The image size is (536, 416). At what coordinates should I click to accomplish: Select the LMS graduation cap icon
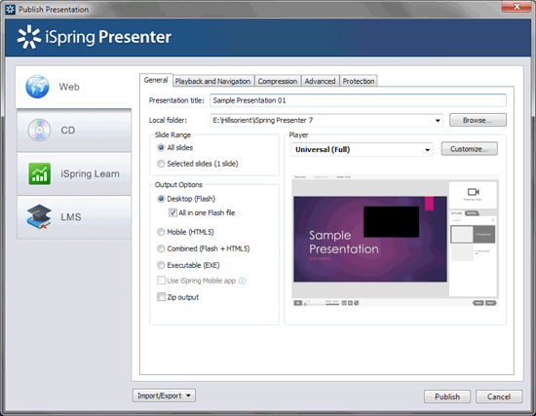pyautogui.click(x=39, y=216)
